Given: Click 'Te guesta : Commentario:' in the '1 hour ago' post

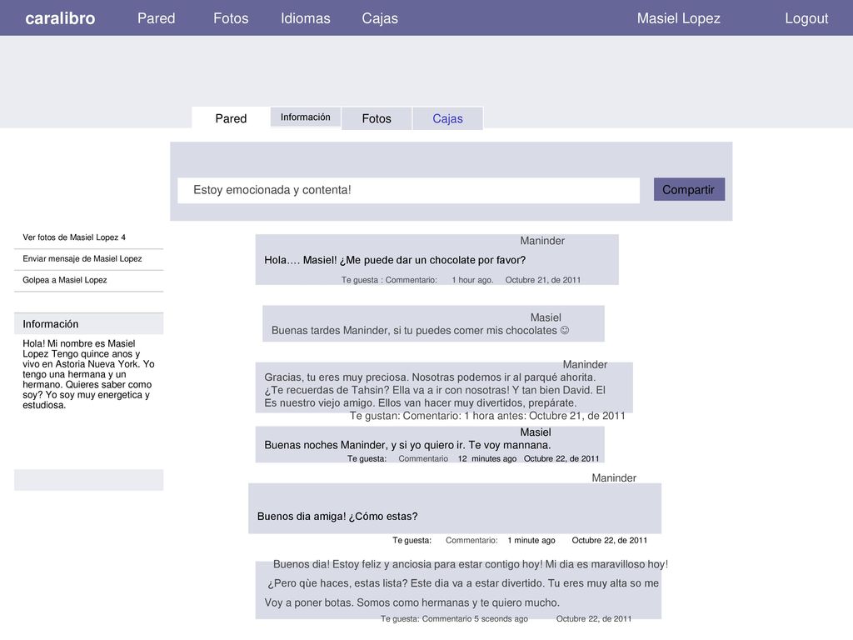Looking at the screenshot, I should (389, 280).
